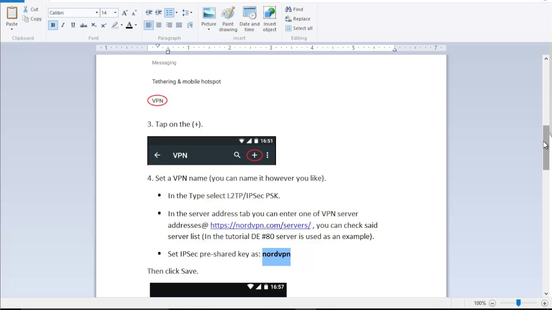The width and height of the screenshot is (552, 310).
Task: Click the right indent marker on ruler
Action: pos(395,50)
